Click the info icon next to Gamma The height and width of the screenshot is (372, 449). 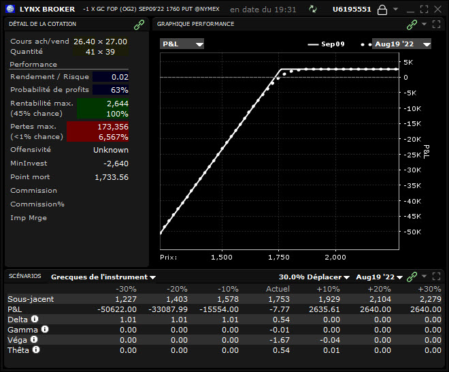tap(44, 328)
